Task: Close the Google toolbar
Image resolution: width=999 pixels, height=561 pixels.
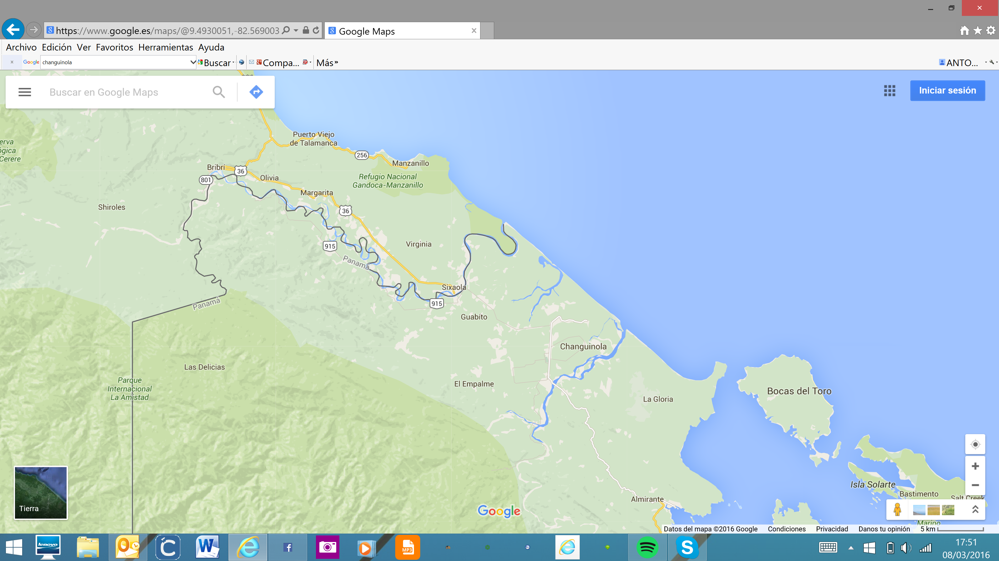Action: 12,62
